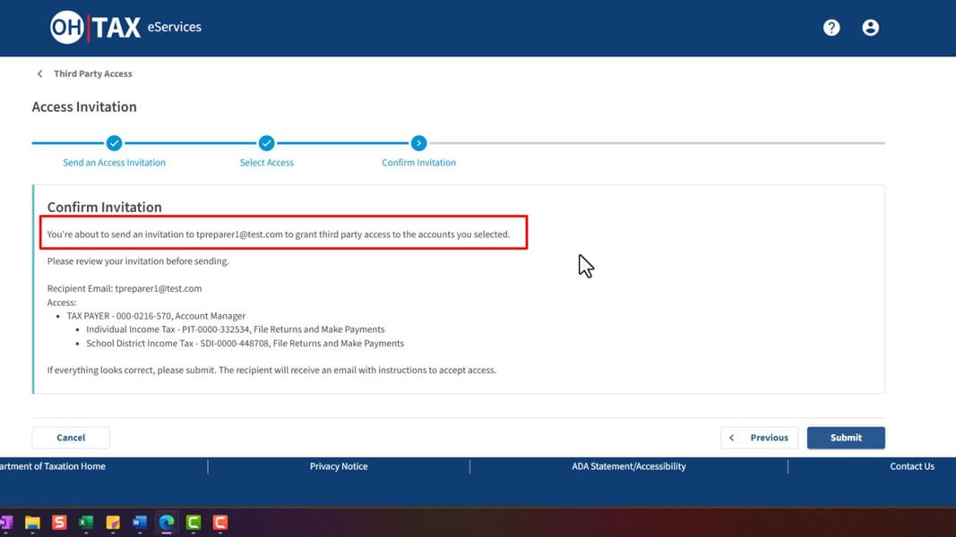Click the 'If everything looks correct' instruction text
The image size is (956, 537).
click(271, 371)
